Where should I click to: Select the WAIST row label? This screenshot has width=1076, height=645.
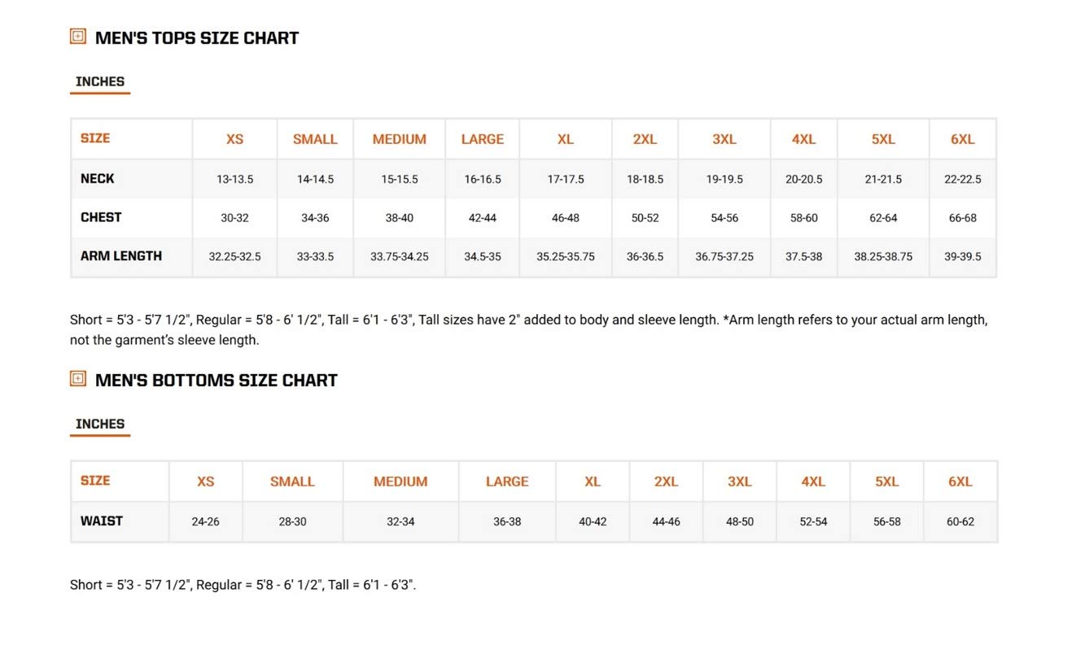tap(102, 521)
